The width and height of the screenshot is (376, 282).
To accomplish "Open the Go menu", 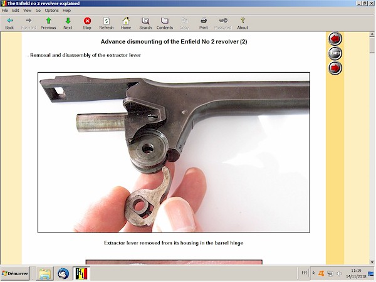I will [38, 10].
